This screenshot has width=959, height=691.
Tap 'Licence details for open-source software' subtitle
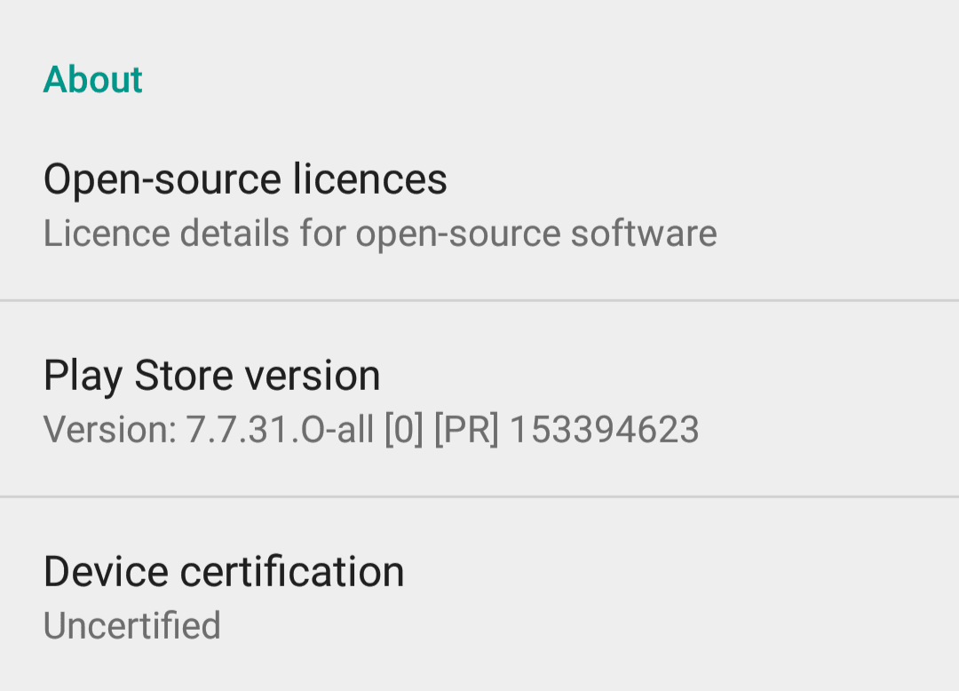coord(380,234)
